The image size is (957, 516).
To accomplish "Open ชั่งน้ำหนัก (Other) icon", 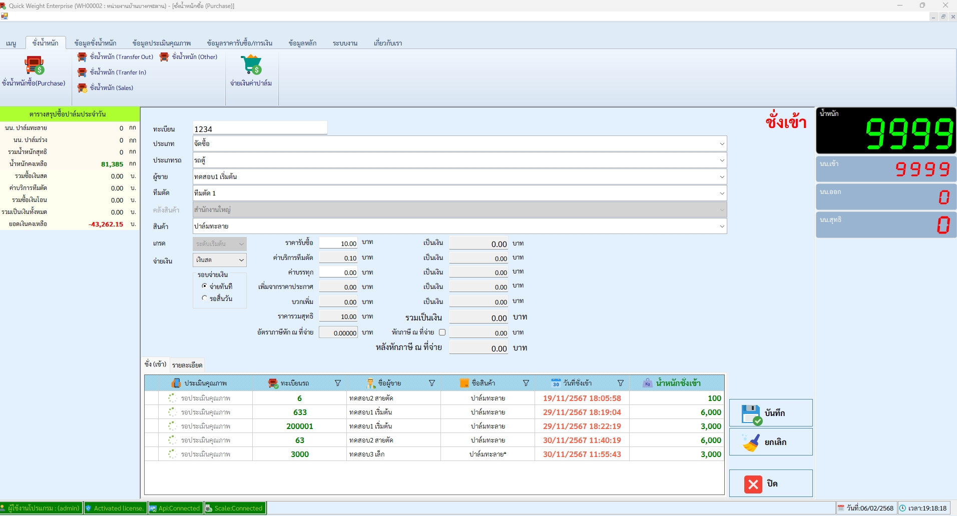I will (164, 57).
